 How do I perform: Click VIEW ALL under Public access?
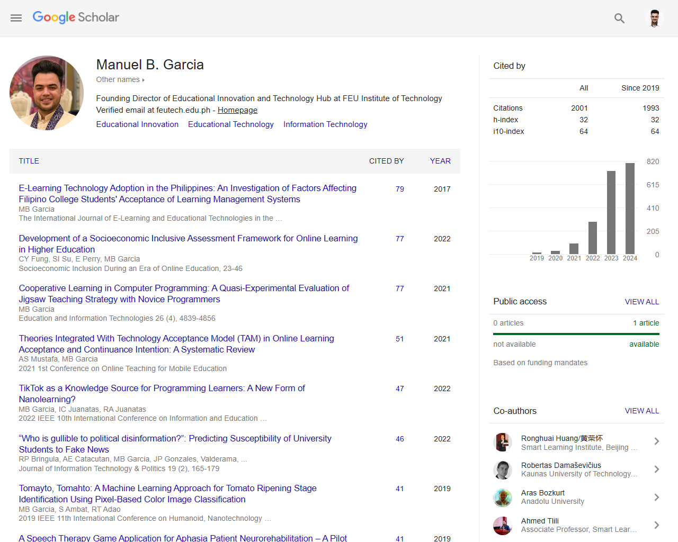click(x=642, y=301)
